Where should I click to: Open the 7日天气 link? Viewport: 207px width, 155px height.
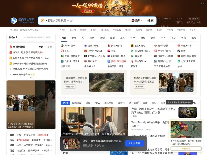pyautogui.click(x=179, y=22)
